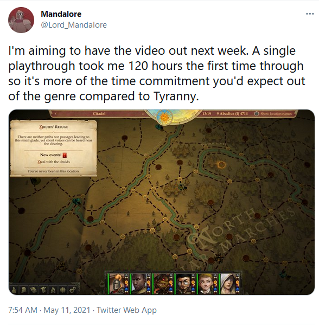Screen dimensions: 319x327
Task: Open the tweet's three-dot more menu
Action: point(310,14)
